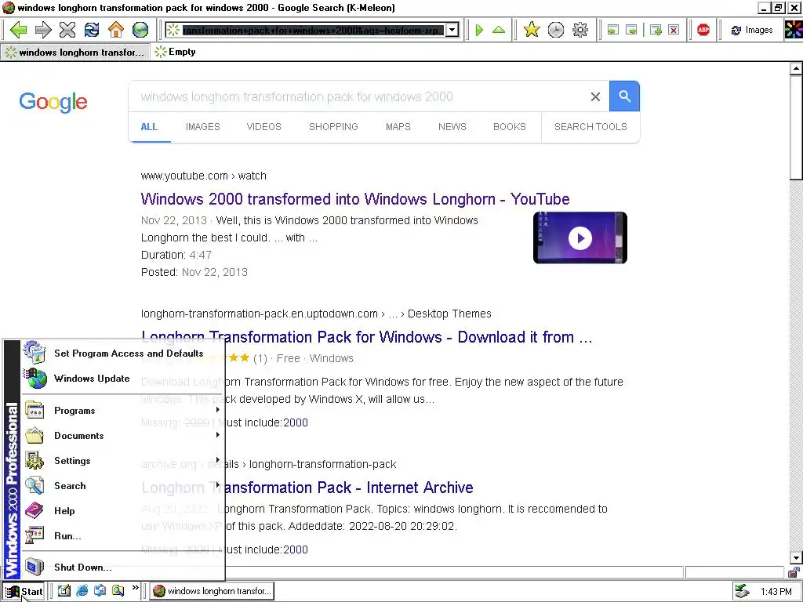Screen dimensions: 803x602
Task: Open the Home page icon
Action: [x=116, y=30]
